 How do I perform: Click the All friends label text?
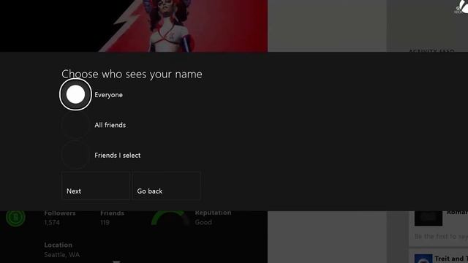110,125
